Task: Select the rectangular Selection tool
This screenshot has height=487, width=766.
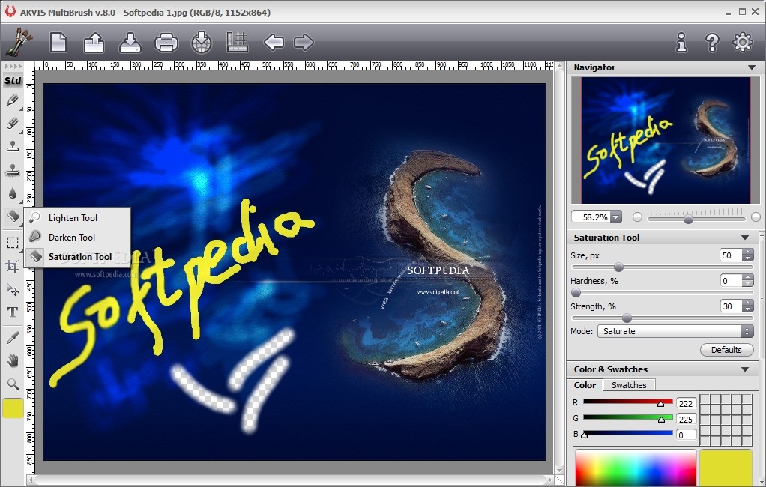Action: 12,243
